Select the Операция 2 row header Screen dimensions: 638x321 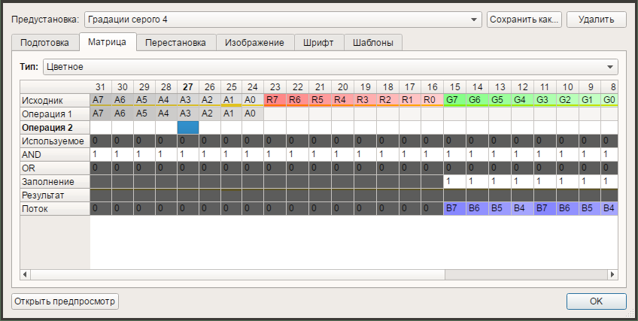(55, 128)
